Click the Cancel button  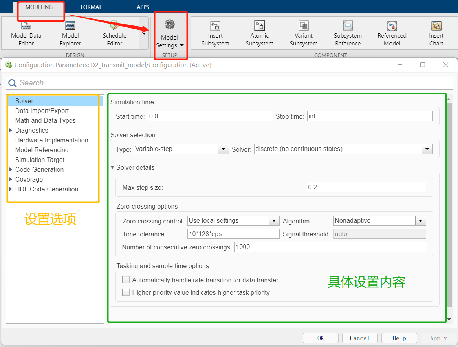[359, 338]
